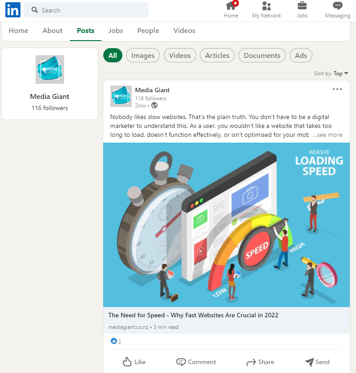Click Media Giant avatar in post header
The height and width of the screenshot is (373, 356).
pos(121,96)
